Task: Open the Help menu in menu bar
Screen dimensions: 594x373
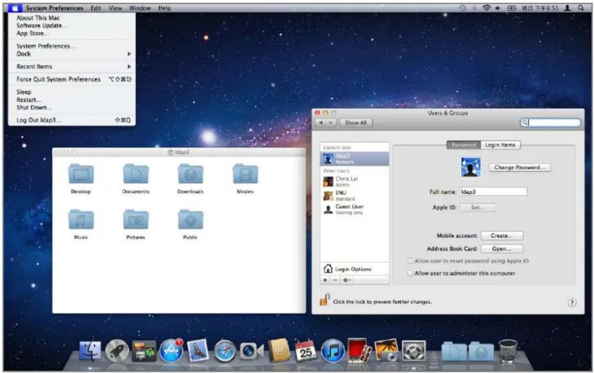Action: (x=164, y=8)
